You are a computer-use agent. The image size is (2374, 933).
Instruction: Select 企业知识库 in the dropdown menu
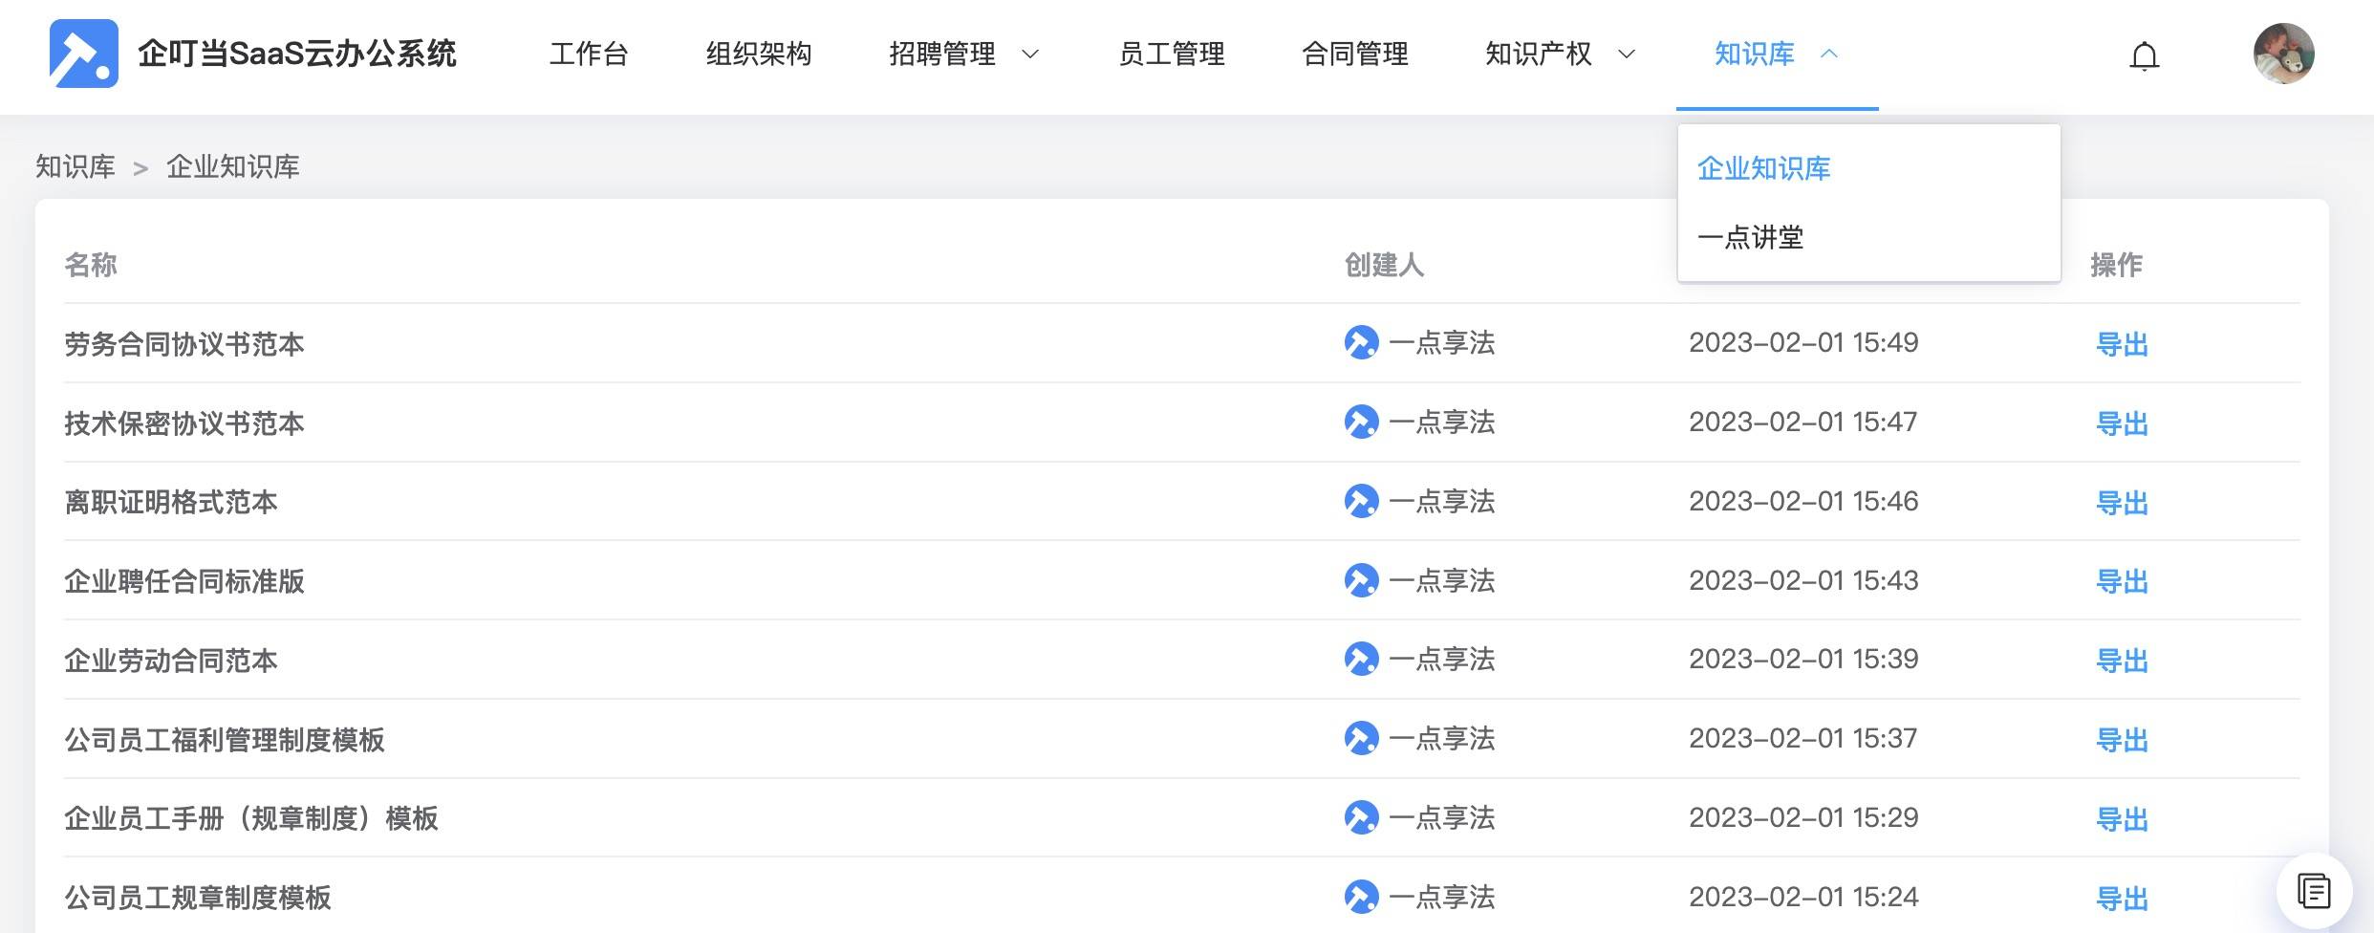click(1763, 168)
